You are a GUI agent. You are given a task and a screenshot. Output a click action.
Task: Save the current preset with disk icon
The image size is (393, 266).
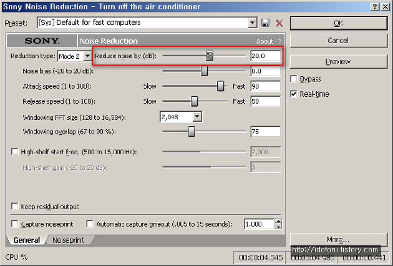pyautogui.click(x=265, y=23)
